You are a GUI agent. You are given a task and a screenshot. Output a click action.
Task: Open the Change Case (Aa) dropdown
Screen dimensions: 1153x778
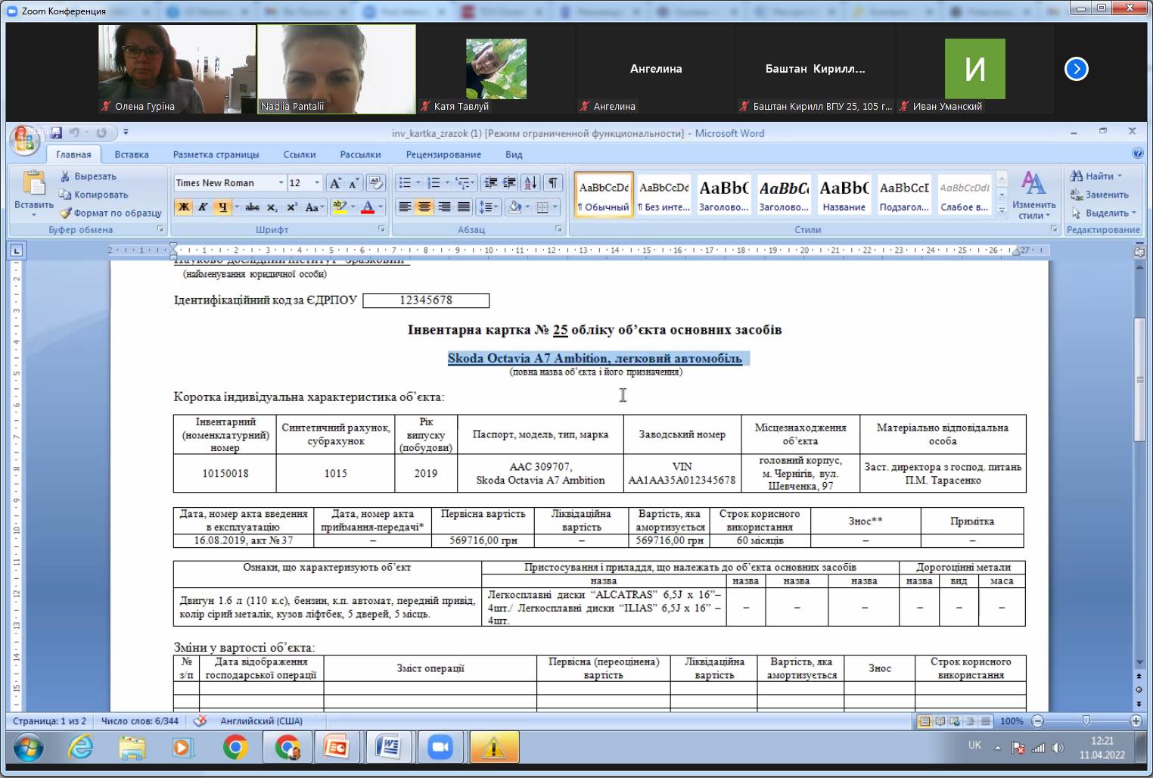[314, 207]
